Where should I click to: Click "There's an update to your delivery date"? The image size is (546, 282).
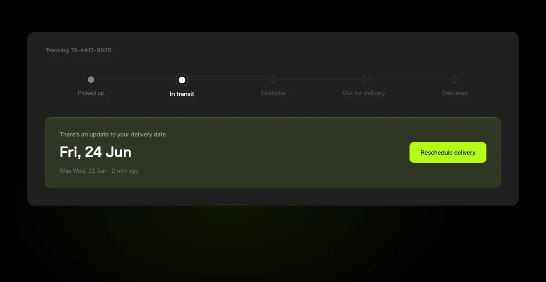pyautogui.click(x=113, y=135)
